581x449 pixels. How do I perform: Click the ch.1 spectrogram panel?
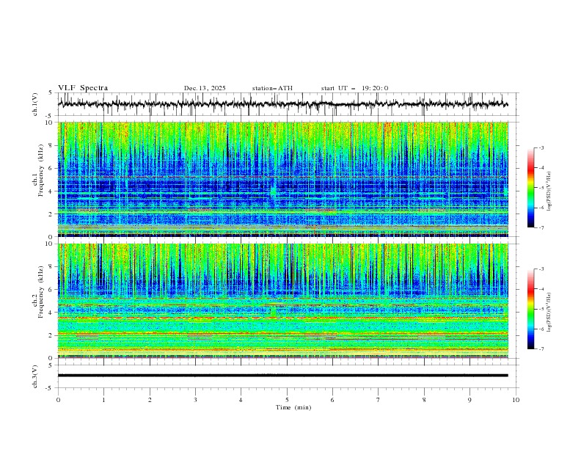point(283,179)
